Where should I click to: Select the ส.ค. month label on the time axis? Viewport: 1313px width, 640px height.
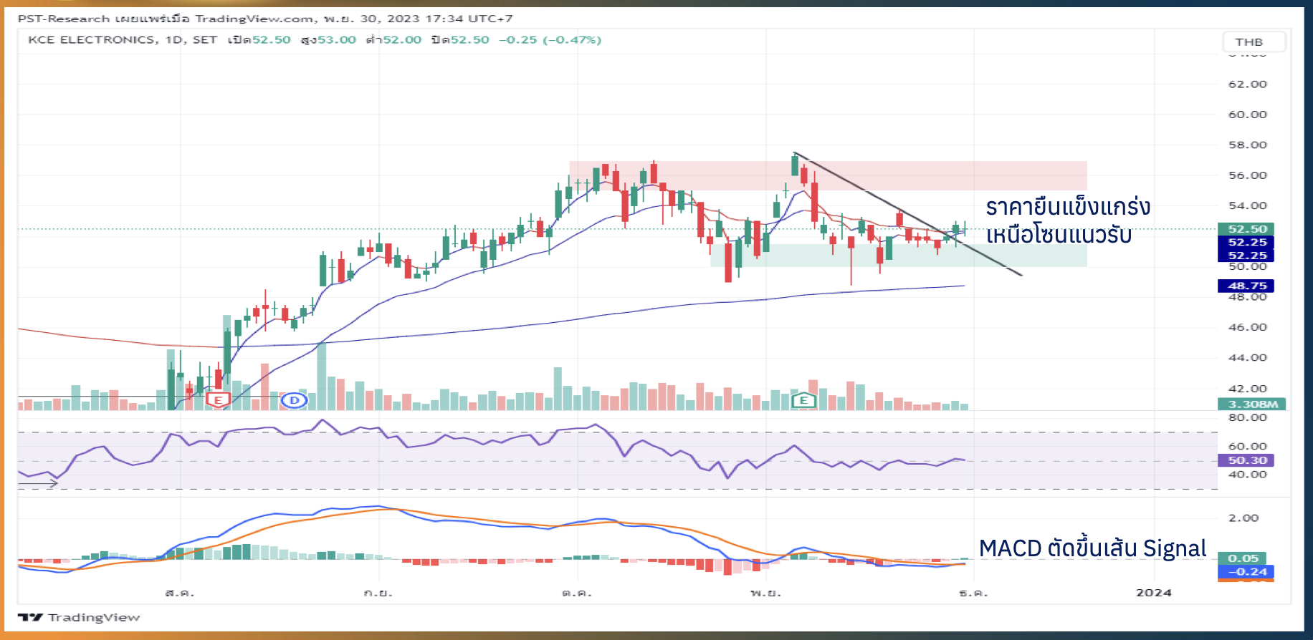click(180, 593)
